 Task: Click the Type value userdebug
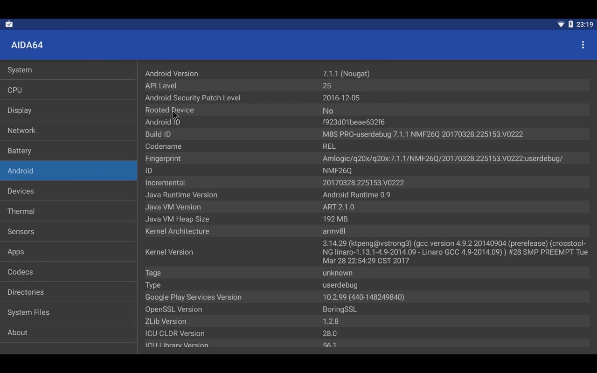340,285
